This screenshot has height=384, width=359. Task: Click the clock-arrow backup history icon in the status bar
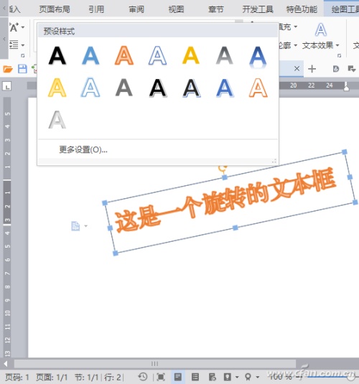(x=143, y=377)
